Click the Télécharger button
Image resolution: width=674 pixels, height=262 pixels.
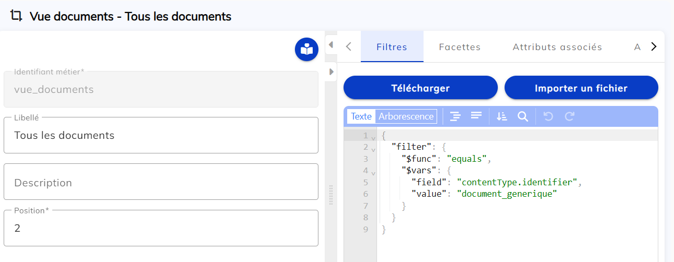pyautogui.click(x=420, y=88)
